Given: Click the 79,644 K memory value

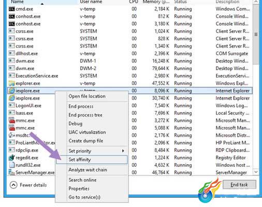Looking at the screenshot, I should pos(161,69).
